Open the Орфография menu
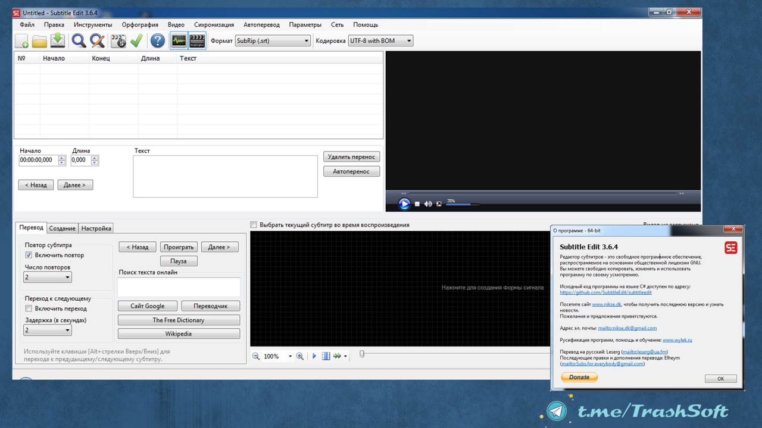762x428 pixels. [140, 25]
